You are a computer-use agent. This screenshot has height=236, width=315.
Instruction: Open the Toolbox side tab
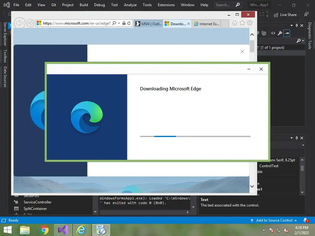(5, 56)
